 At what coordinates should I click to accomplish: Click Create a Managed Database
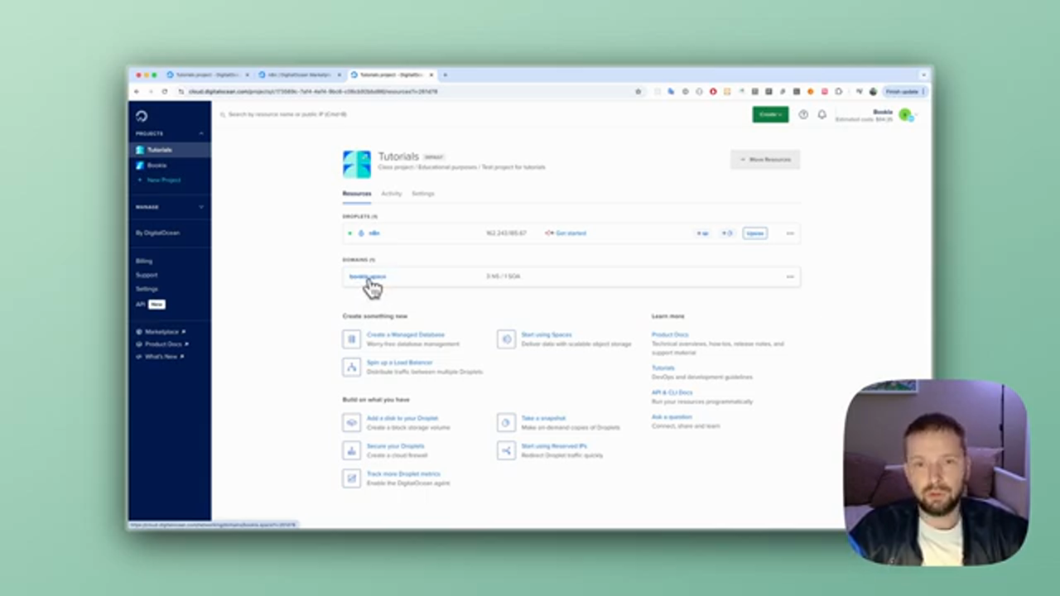click(x=405, y=334)
